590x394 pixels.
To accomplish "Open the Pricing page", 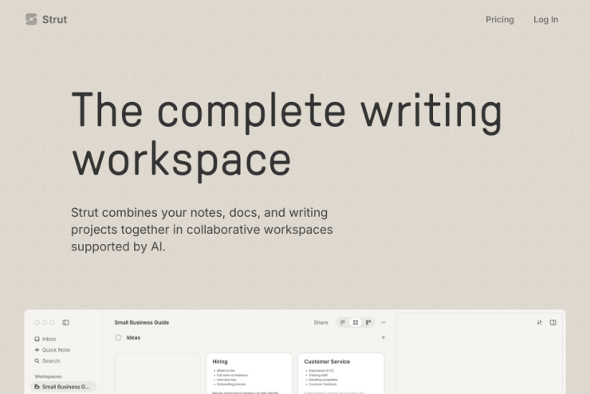I will [x=499, y=20].
